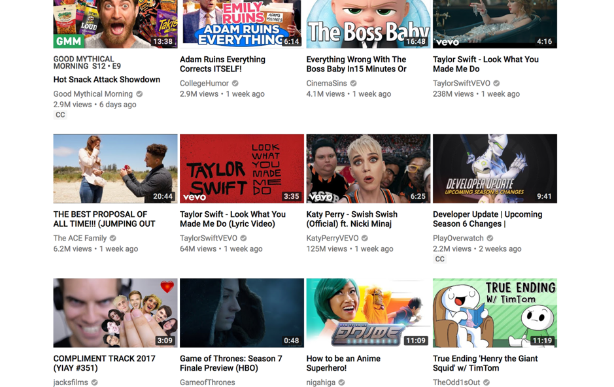Play the proposal video thumbnail
The image size is (614, 387).
115,169
